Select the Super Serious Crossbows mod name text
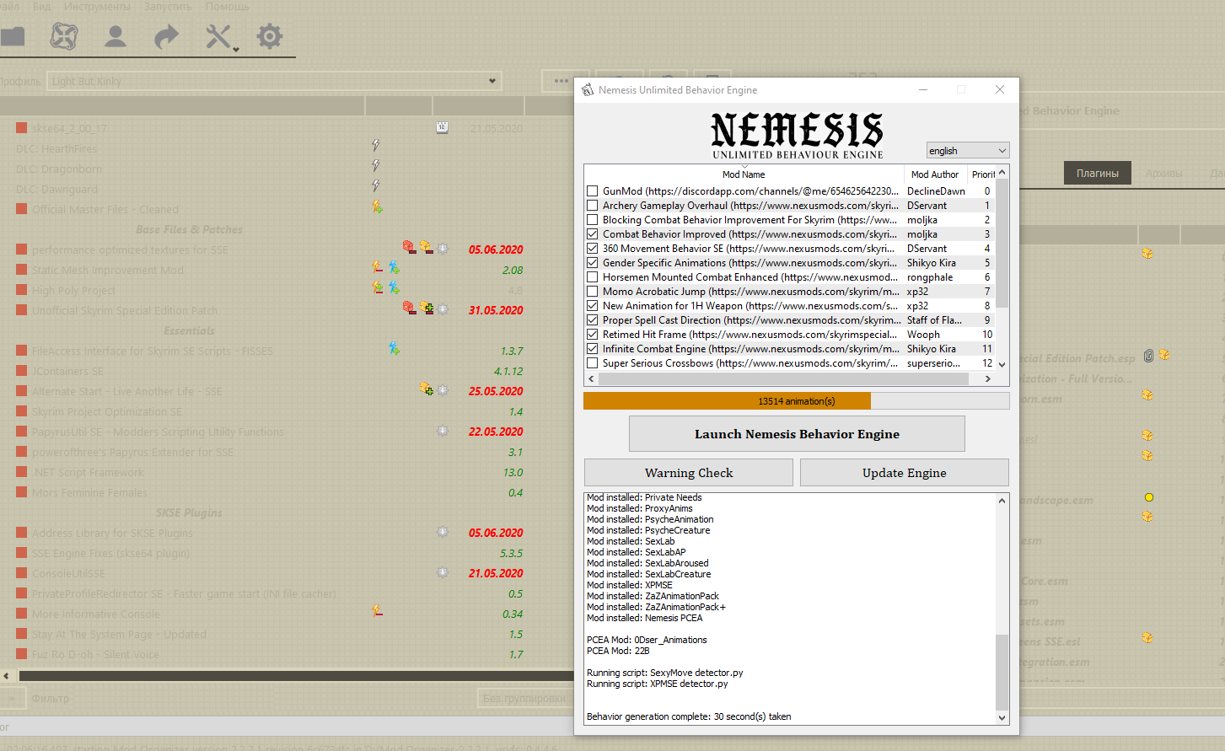Viewport: 1225px width, 751px height. [x=750, y=363]
